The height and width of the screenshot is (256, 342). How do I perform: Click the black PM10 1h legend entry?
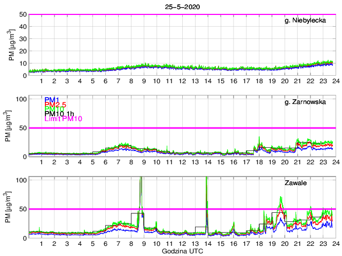[x=60, y=114]
